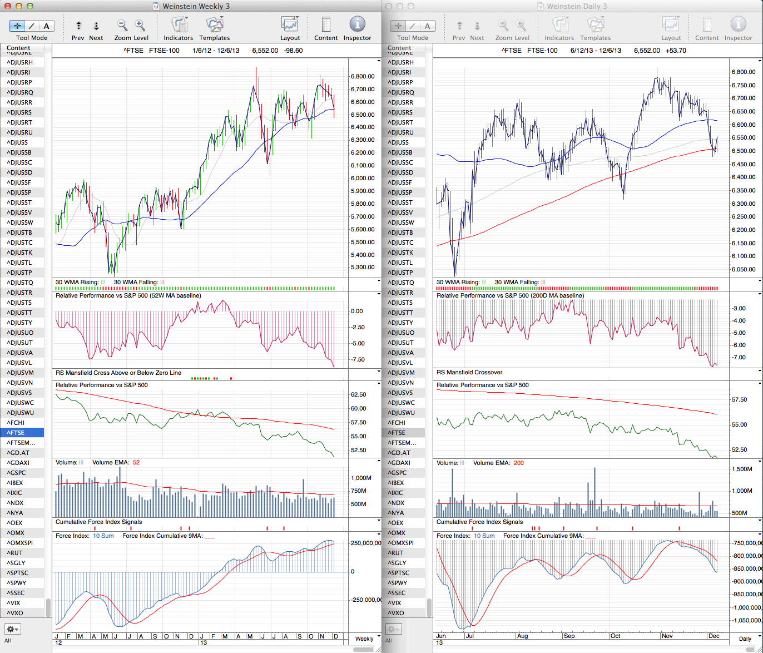The width and height of the screenshot is (763, 653).
Task: Select the crosshair tool mode in the Weekly window
Action: (x=18, y=26)
